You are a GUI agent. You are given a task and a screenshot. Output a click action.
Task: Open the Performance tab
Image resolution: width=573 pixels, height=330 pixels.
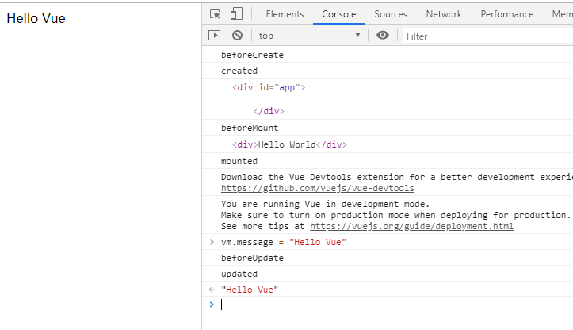point(507,14)
